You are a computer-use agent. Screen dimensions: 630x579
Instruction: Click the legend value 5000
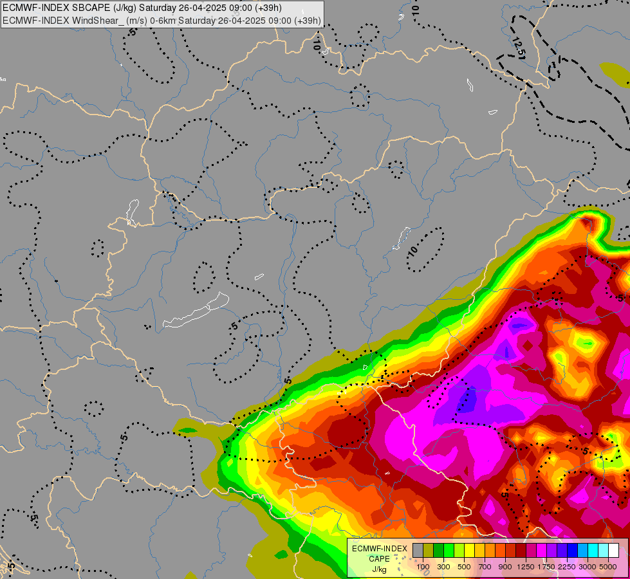[x=608, y=567]
